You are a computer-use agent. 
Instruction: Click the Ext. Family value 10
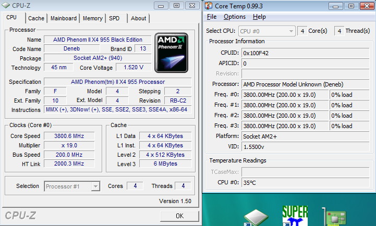point(55,101)
